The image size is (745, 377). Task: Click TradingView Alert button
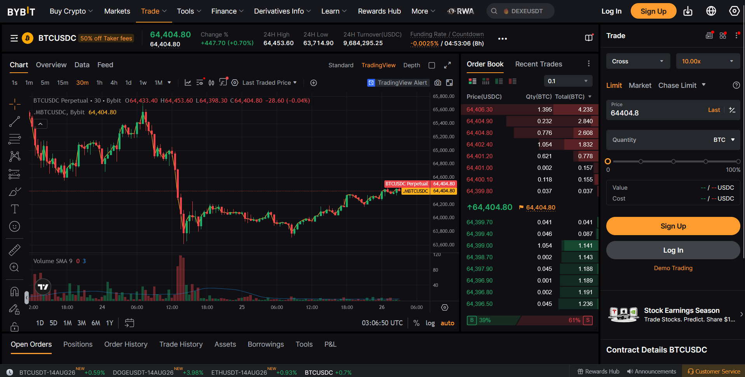pos(398,82)
